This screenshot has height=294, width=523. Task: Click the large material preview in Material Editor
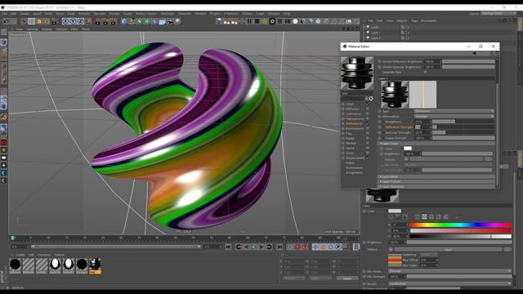[357, 73]
